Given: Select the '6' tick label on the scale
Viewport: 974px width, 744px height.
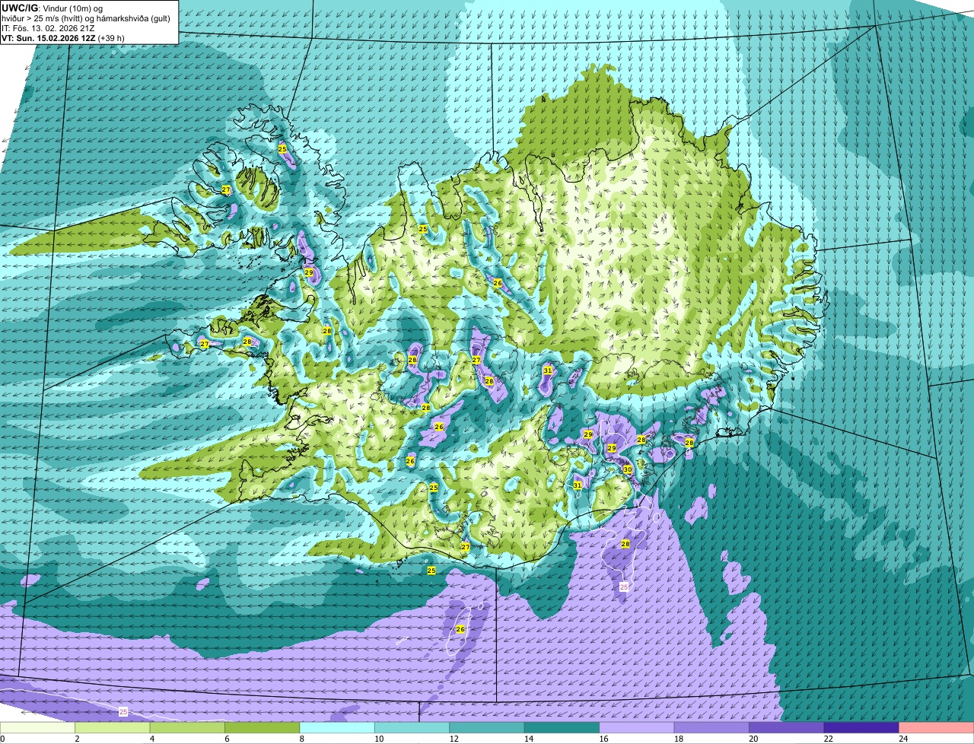Looking at the screenshot, I should click(x=225, y=739).
